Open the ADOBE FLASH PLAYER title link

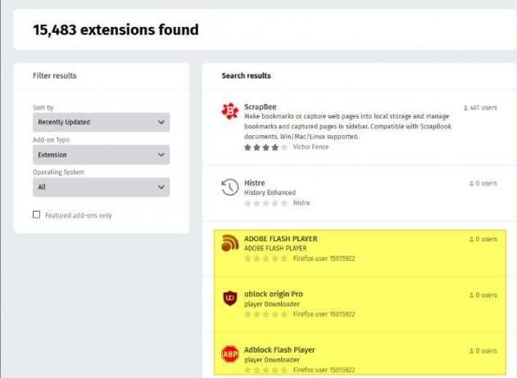(280, 239)
